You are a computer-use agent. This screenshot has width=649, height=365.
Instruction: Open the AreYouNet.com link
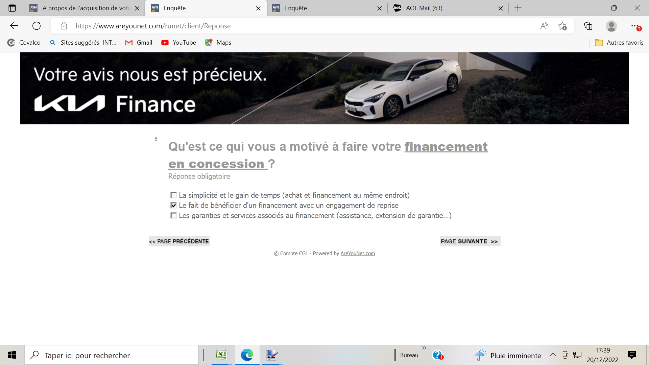pyautogui.click(x=358, y=253)
